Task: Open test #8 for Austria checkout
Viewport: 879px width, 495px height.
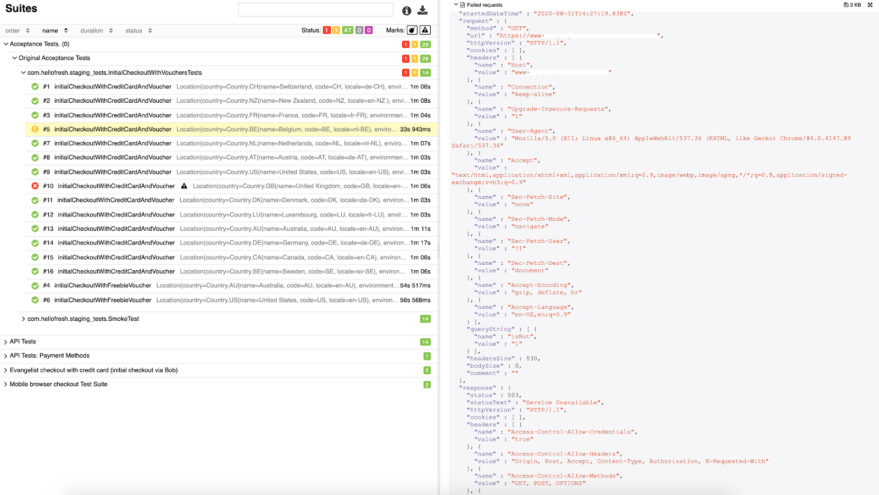Action: tap(231, 158)
